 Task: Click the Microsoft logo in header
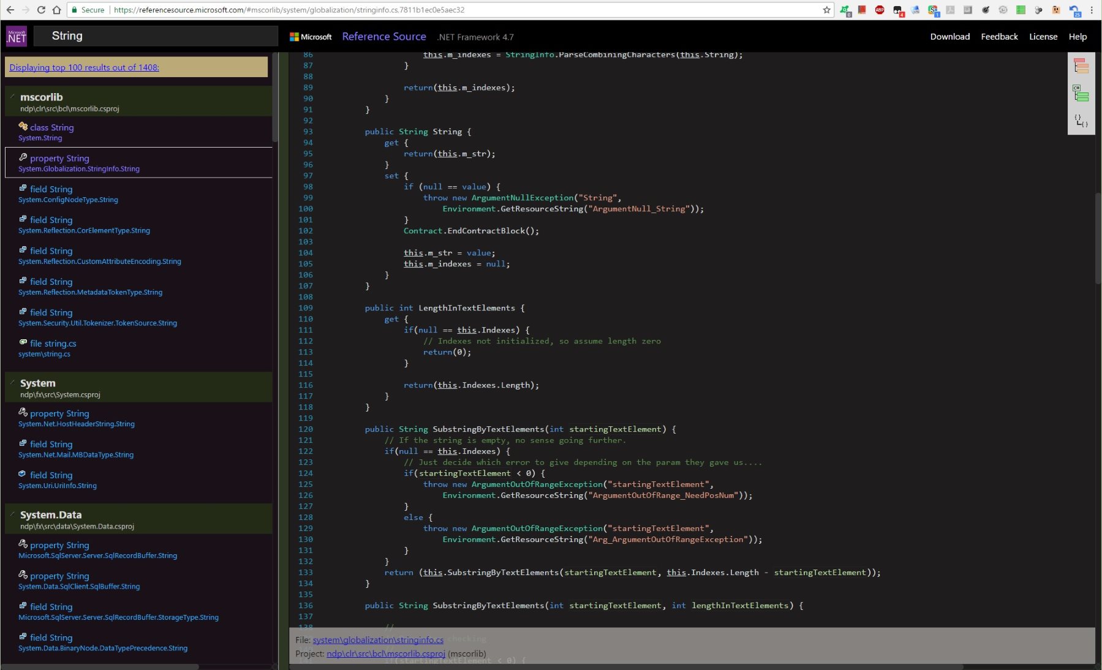coord(311,37)
